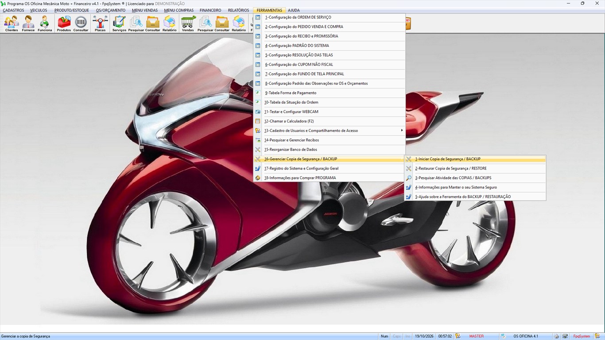Select Configuração PADRÃO DO SISTEMA
Screen dimensions: 605x340
tap(330, 46)
